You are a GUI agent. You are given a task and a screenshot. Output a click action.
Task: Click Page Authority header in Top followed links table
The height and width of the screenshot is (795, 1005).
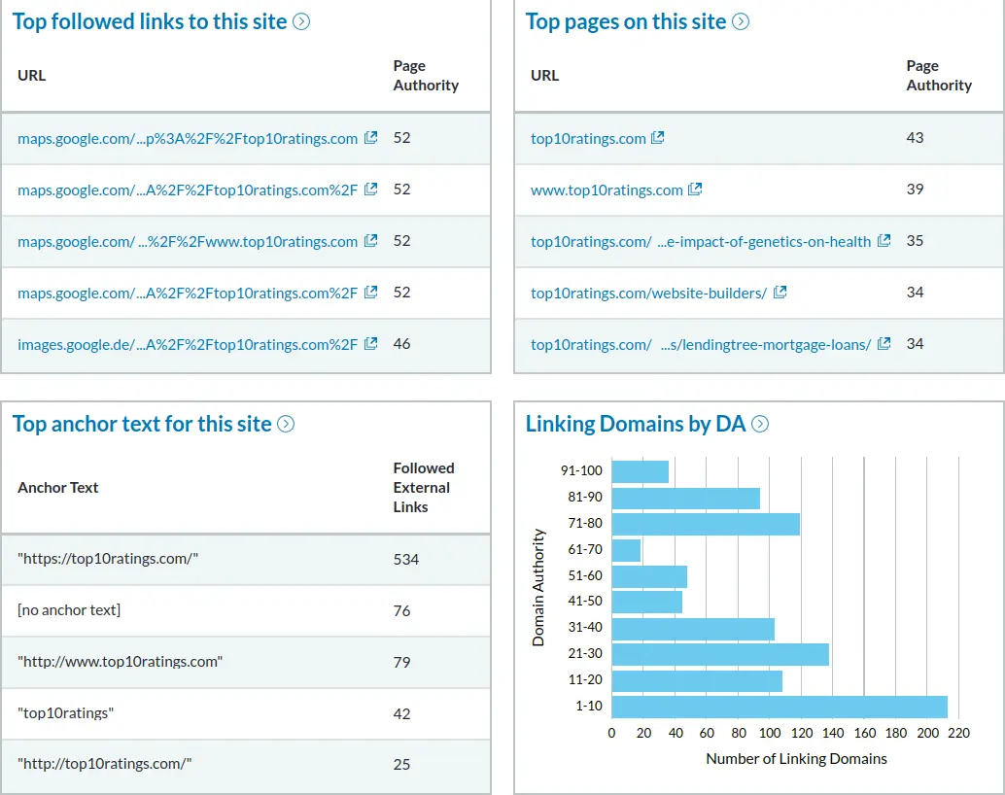coord(426,76)
